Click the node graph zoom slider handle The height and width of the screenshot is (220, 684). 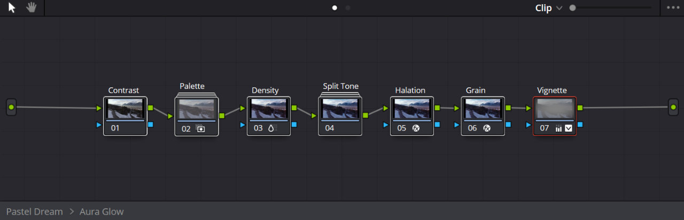[x=573, y=8]
